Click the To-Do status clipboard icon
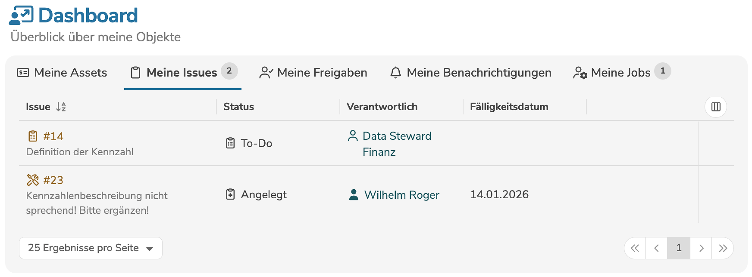 230,143
